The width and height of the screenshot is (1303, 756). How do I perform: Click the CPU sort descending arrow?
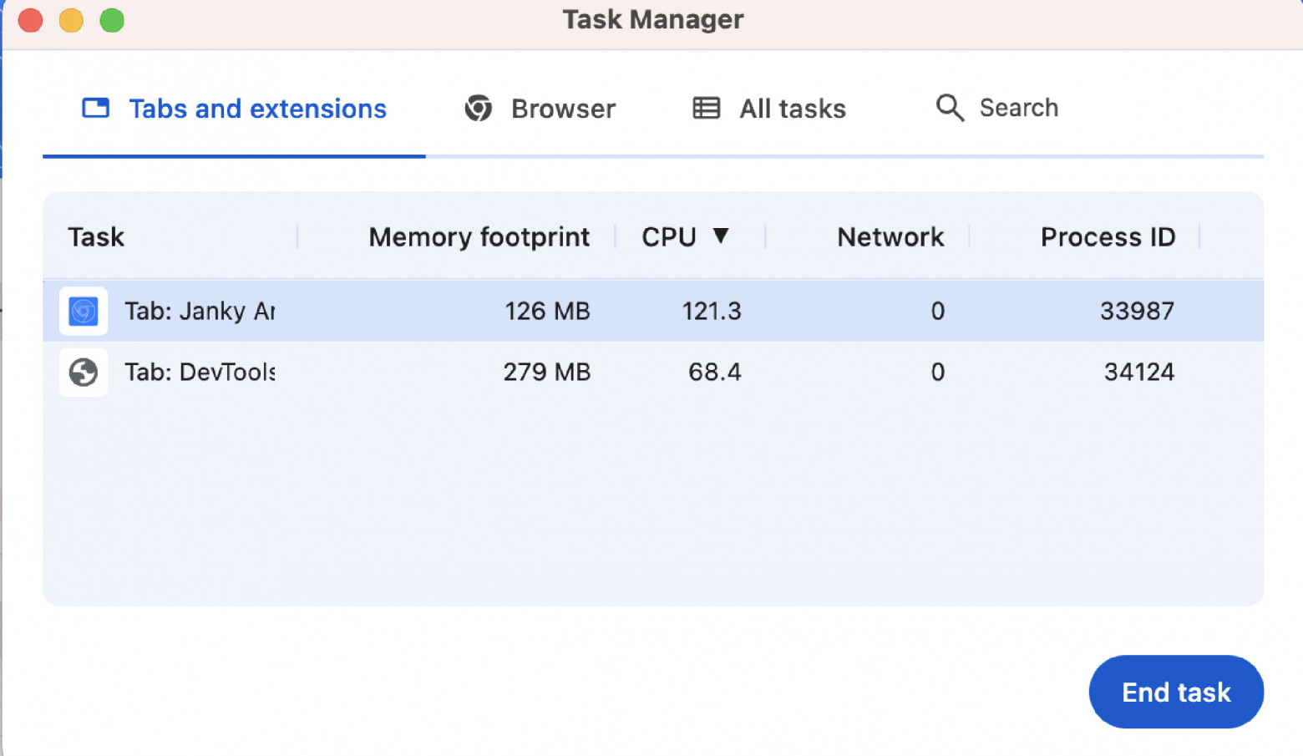(721, 236)
